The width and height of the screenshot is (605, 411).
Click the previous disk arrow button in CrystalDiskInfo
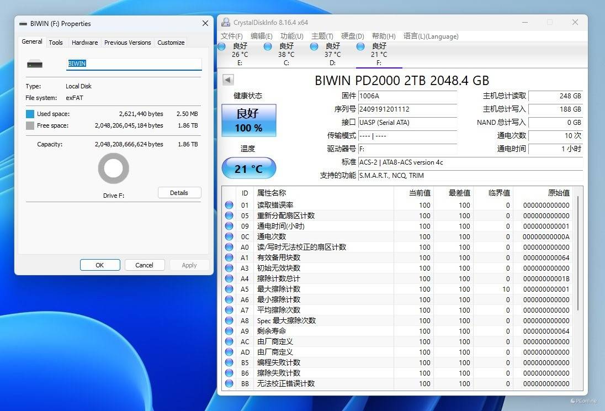click(228, 80)
